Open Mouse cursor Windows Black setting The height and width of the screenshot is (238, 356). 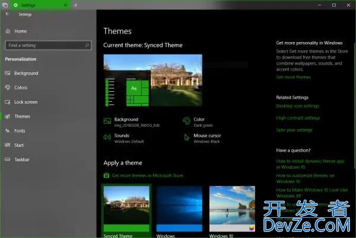click(202, 138)
